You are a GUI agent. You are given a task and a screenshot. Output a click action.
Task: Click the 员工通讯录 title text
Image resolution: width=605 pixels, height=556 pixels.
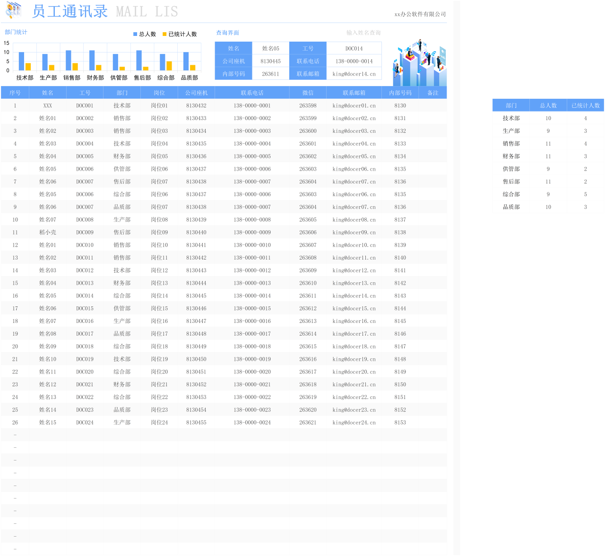pyautogui.click(x=70, y=11)
